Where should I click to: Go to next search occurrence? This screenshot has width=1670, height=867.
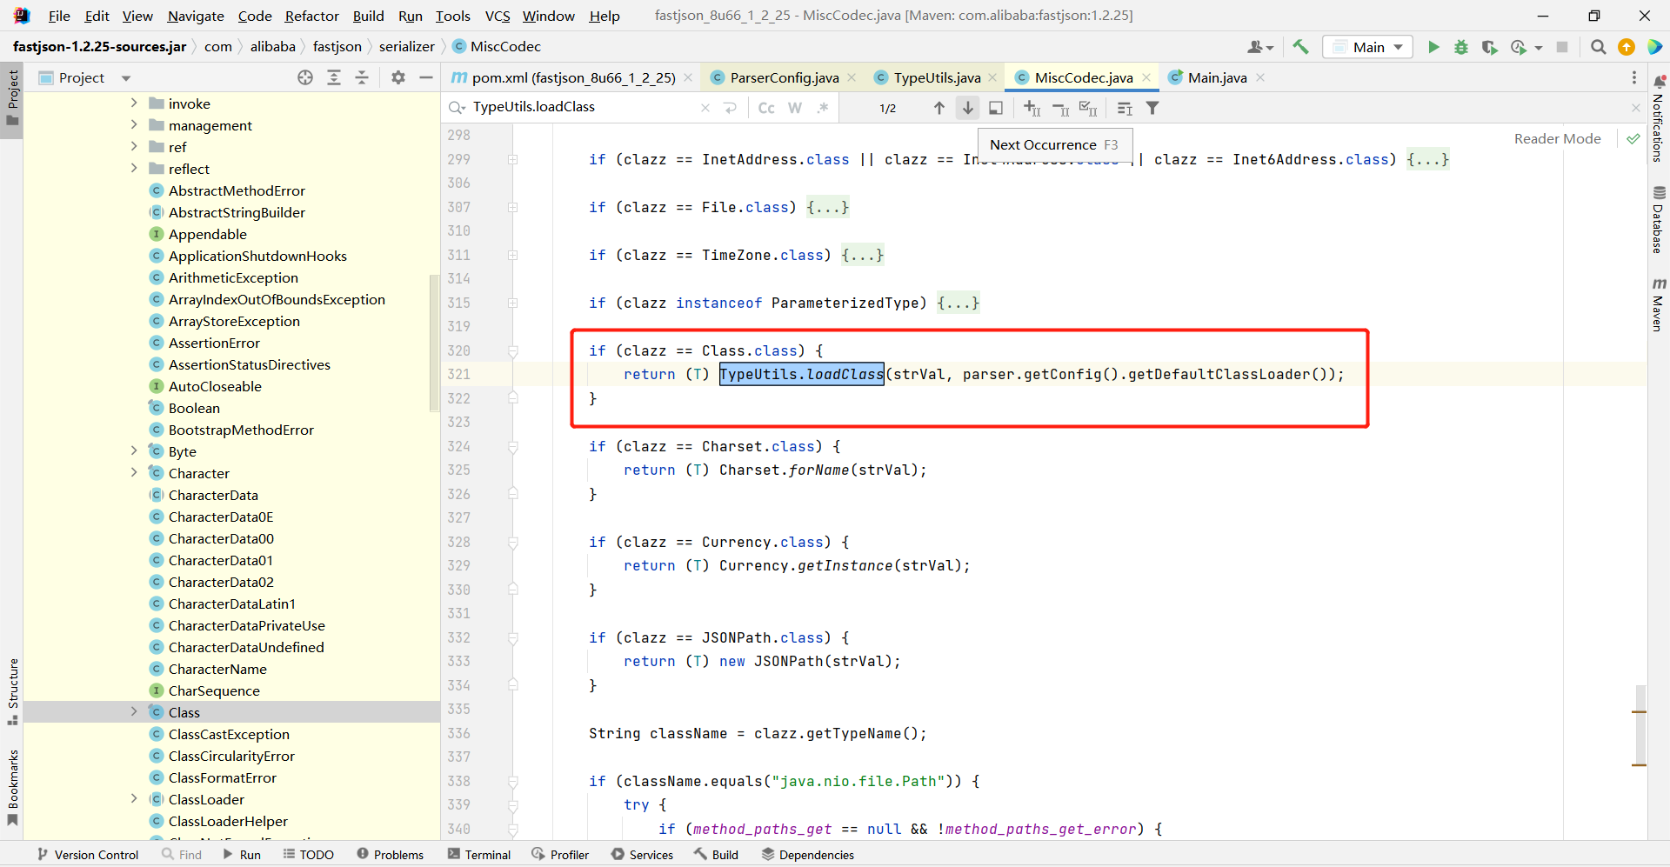967,108
